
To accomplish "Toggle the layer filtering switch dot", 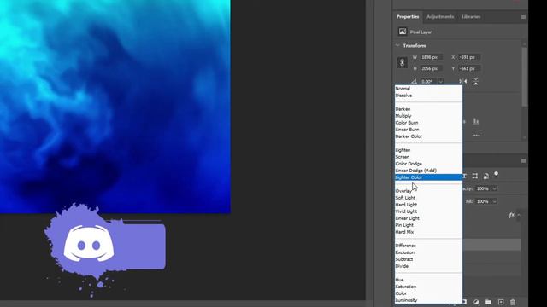I will pyautogui.click(x=496, y=174).
